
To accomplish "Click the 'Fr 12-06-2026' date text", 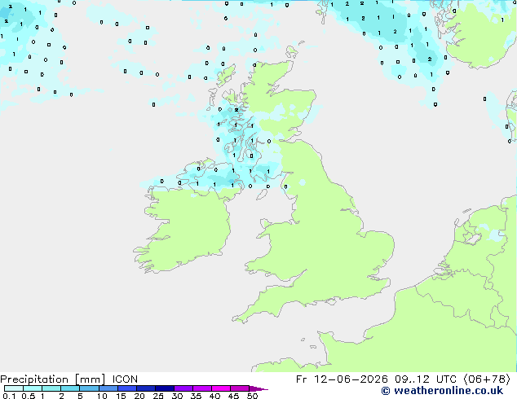I will click(342, 379).
